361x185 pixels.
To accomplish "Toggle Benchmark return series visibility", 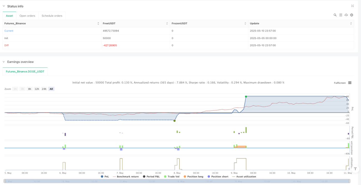I will [x=125, y=176].
